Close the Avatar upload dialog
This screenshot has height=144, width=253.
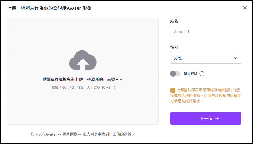(x=245, y=8)
